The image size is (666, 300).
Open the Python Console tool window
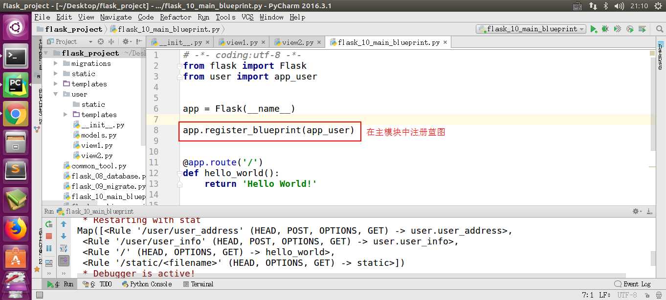click(147, 284)
